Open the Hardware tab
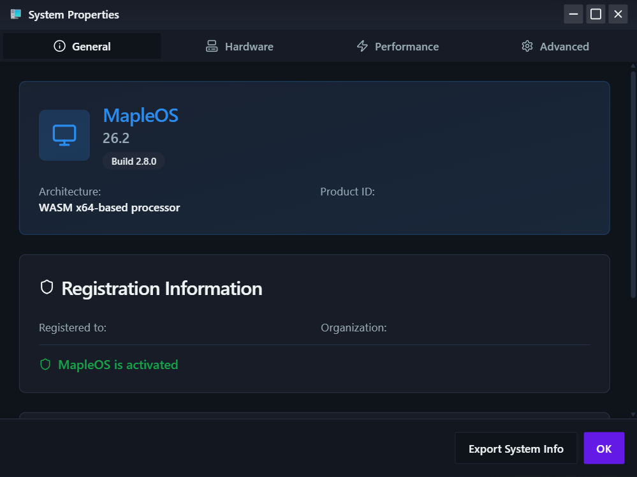The image size is (637, 477). pyautogui.click(x=239, y=47)
